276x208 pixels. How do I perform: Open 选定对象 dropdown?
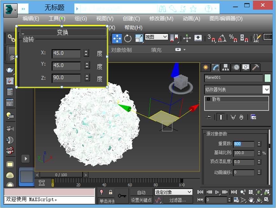(x=174, y=192)
